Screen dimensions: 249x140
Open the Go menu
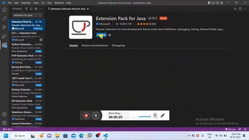click(x=43, y=3)
